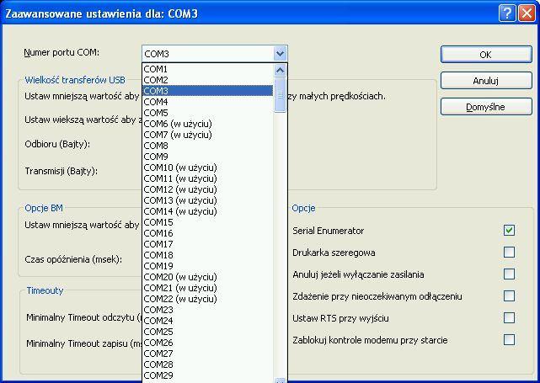The height and width of the screenshot is (383, 540).
Task: Select COM4 in the dropdown list
Action: pos(208,102)
